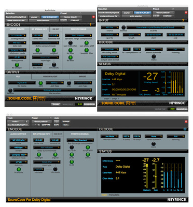
Task: Open source dropdown in INPUT section
Action: (110, 27)
